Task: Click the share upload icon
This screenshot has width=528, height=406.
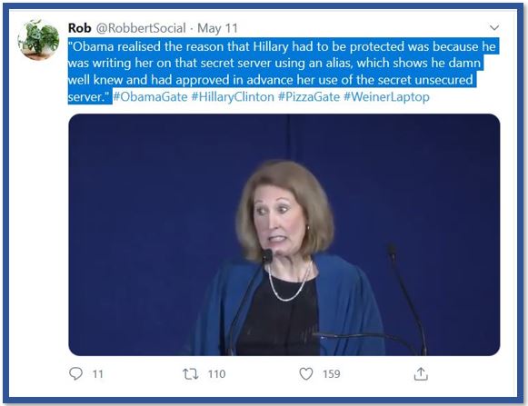Action: point(421,373)
